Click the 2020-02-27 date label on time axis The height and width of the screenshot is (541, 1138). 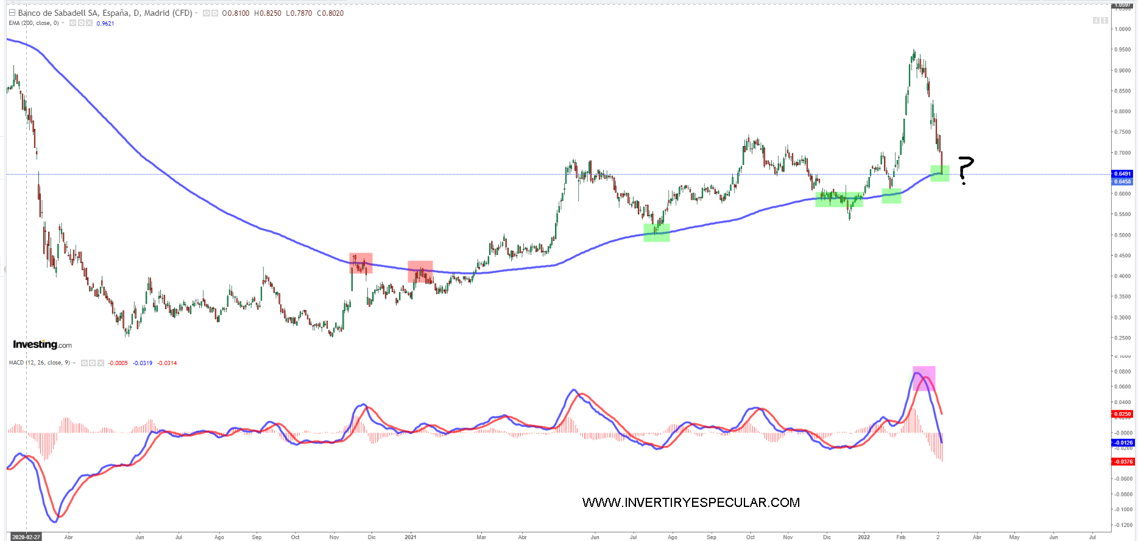(x=26, y=537)
